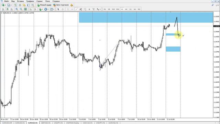Screen dimensions: 220x124
Task: Select the Trendline drawing tool
Action: (x=76, y=9)
